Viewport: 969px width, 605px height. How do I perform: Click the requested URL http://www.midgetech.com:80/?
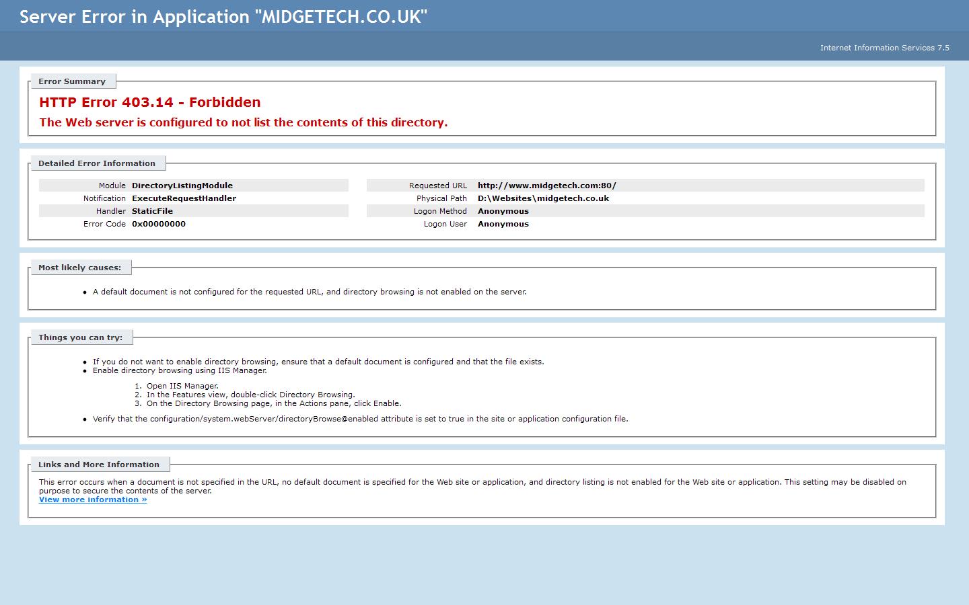click(546, 186)
